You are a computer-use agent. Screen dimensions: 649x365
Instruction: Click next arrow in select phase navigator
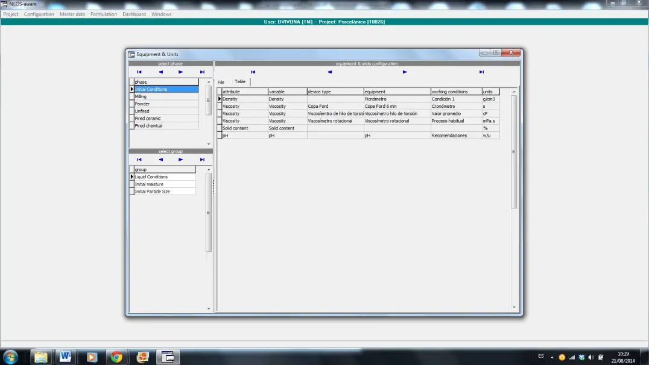pos(181,72)
